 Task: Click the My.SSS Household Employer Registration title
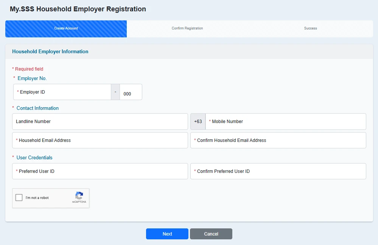[78, 9]
